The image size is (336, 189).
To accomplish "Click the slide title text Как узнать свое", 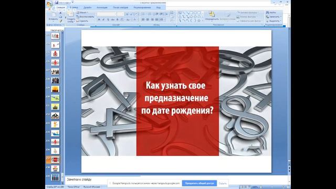I will click(175, 85).
